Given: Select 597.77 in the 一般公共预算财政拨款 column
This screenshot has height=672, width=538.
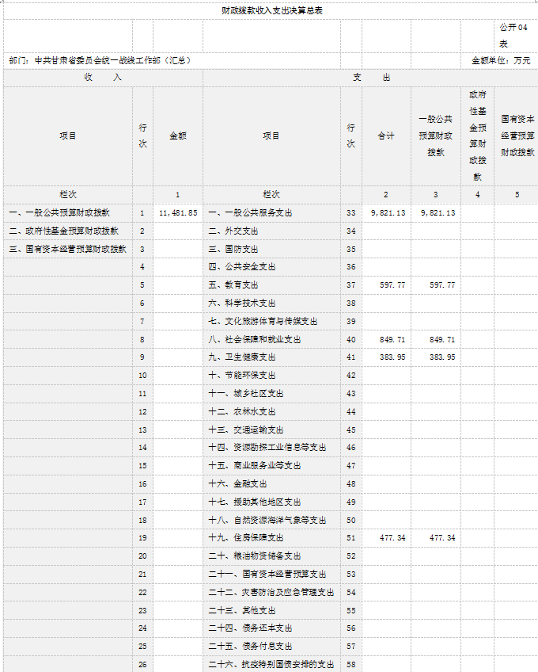Looking at the screenshot, I should click(442, 285).
